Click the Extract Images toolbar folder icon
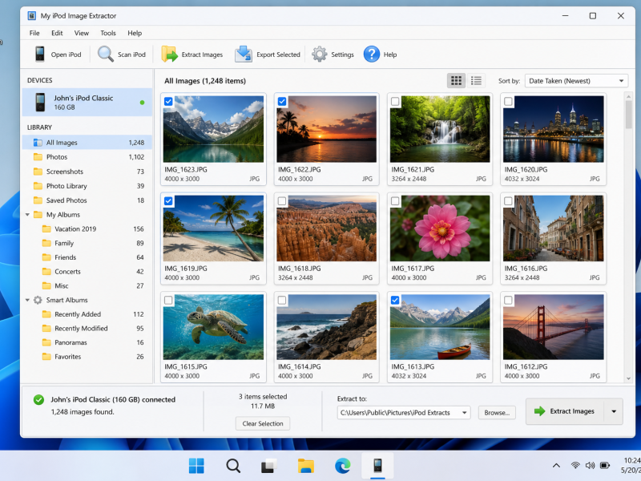Viewport: 641px width, 481px height. pyautogui.click(x=169, y=54)
